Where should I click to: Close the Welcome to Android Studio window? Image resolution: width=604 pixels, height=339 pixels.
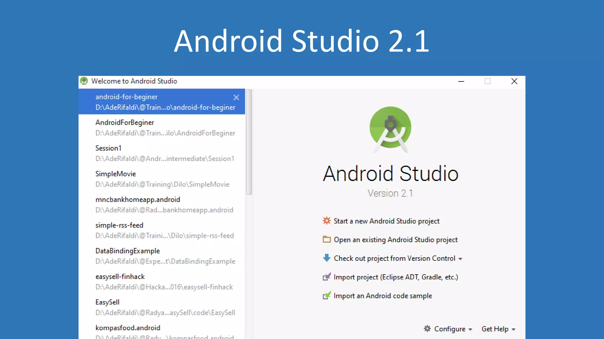coord(514,81)
